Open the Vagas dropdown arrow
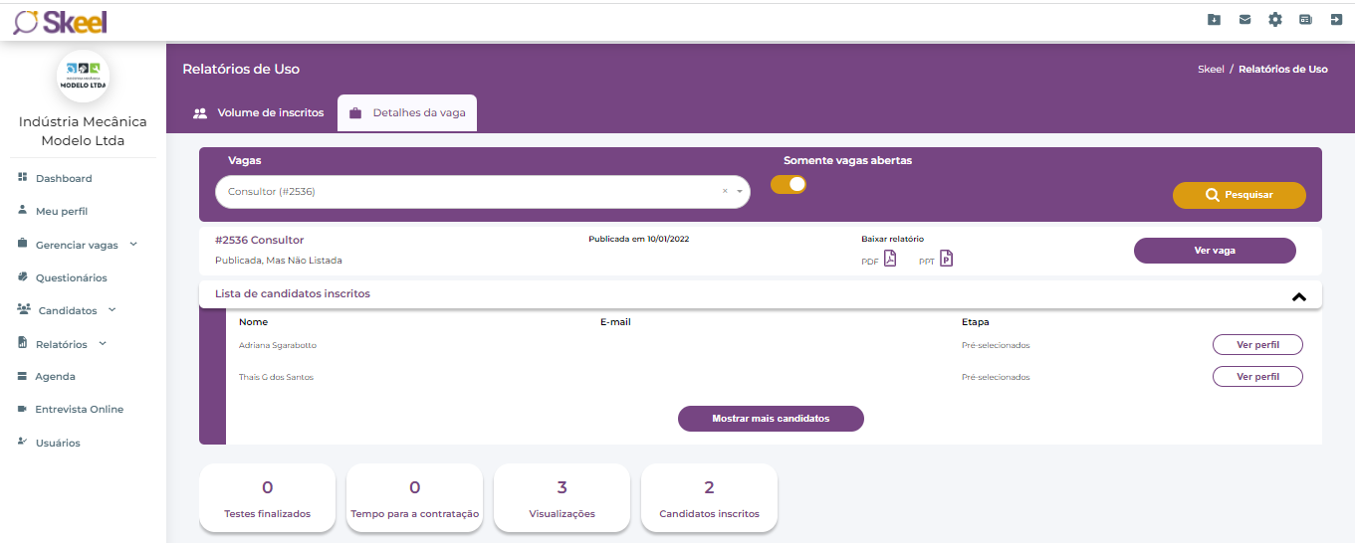1355x543 pixels. click(740, 192)
